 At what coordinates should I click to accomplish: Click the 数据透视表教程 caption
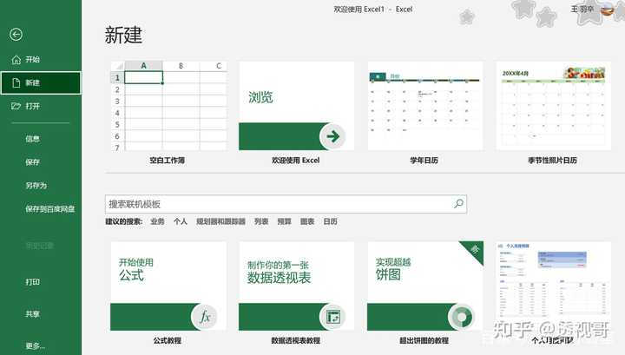[x=296, y=340]
